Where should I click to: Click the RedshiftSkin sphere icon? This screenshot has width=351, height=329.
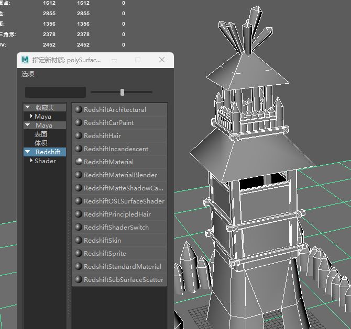point(79,240)
